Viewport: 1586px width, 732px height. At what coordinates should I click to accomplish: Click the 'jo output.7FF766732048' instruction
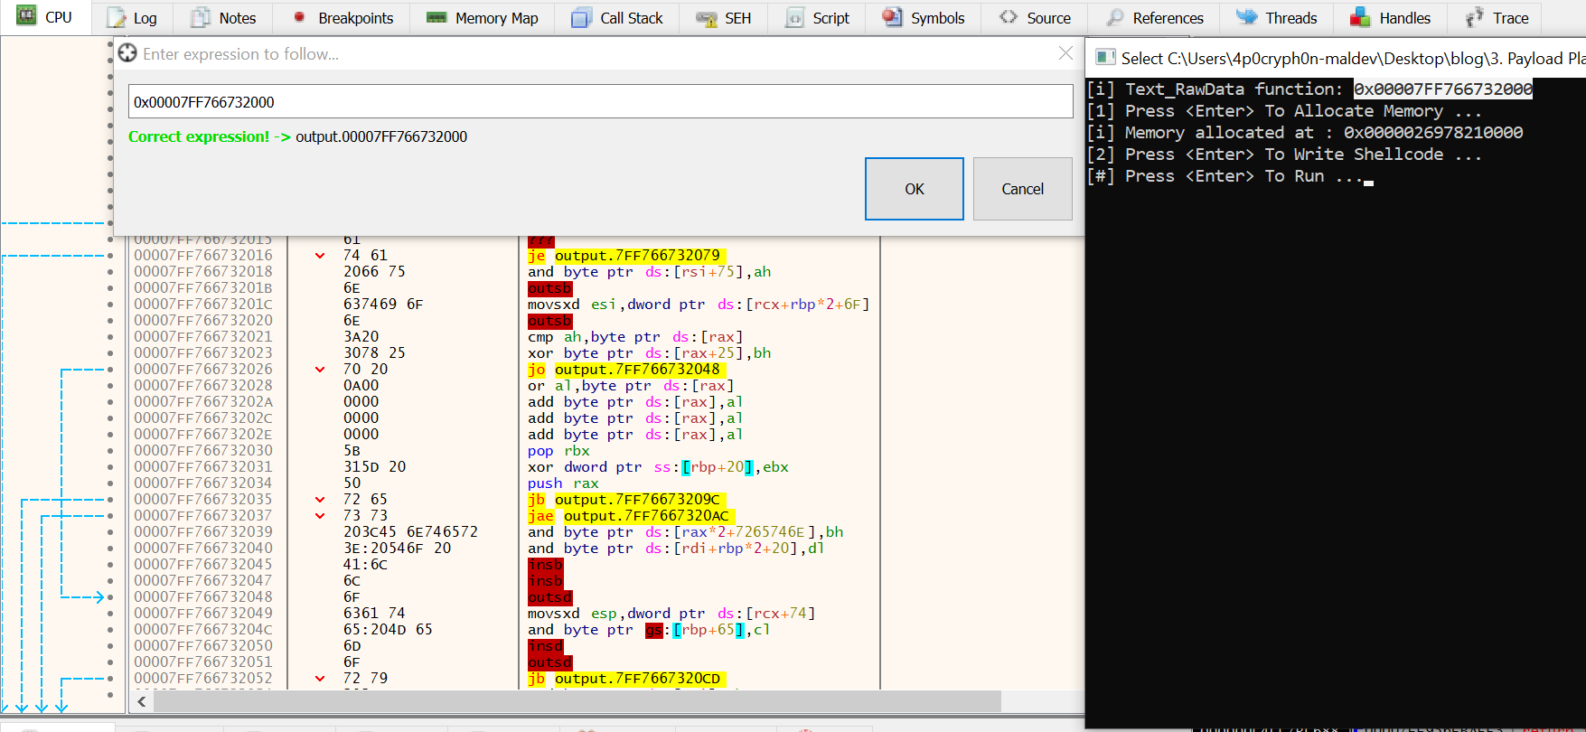(626, 370)
